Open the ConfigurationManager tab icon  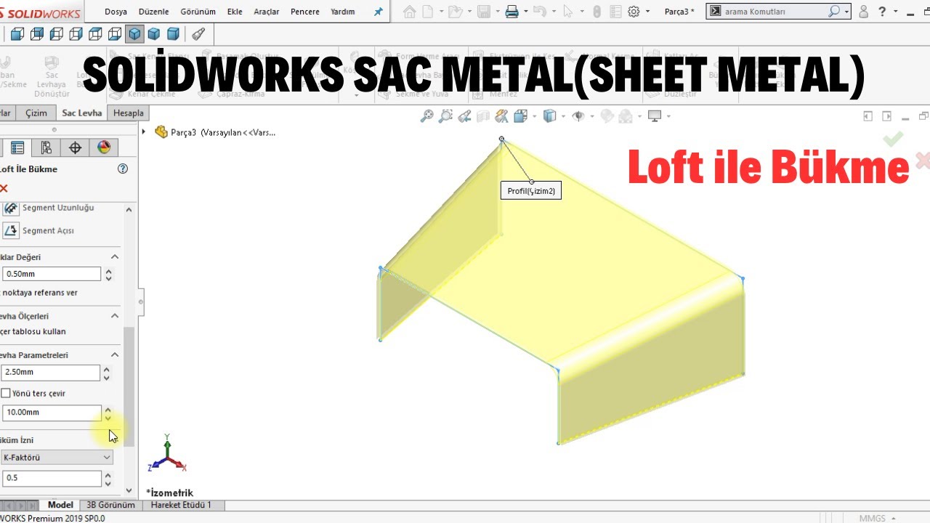pyautogui.click(x=46, y=148)
